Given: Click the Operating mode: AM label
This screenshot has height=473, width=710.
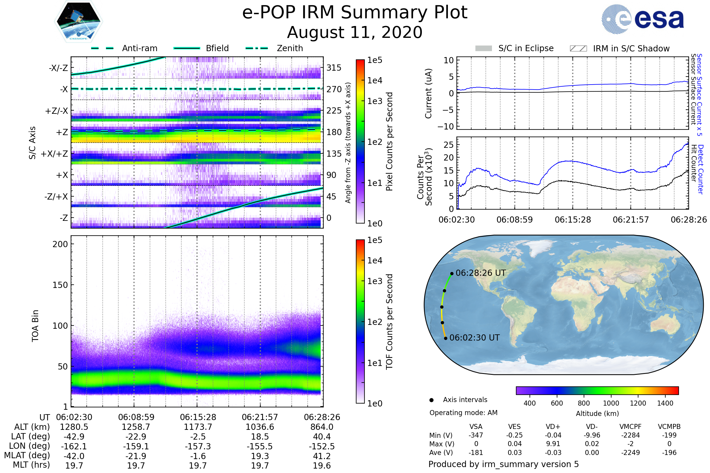Looking at the screenshot, I should (463, 413).
